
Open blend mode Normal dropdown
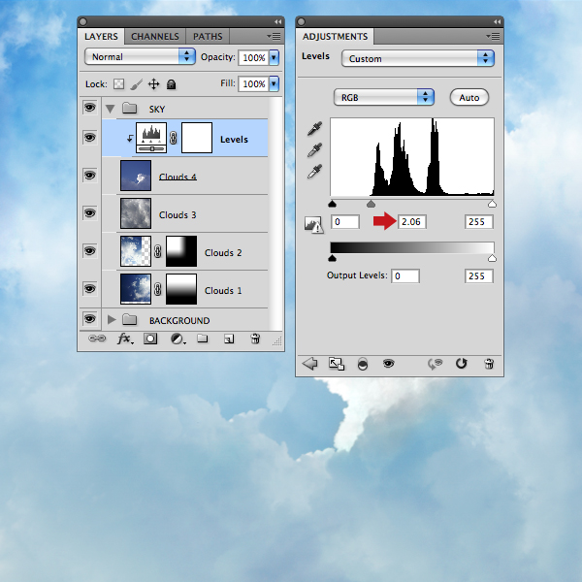click(x=140, y=56)
